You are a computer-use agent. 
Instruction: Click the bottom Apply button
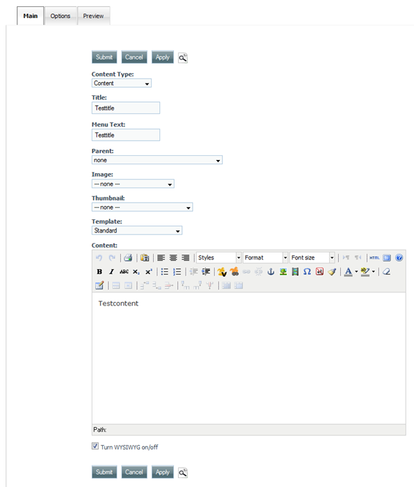tap(162, 472)
